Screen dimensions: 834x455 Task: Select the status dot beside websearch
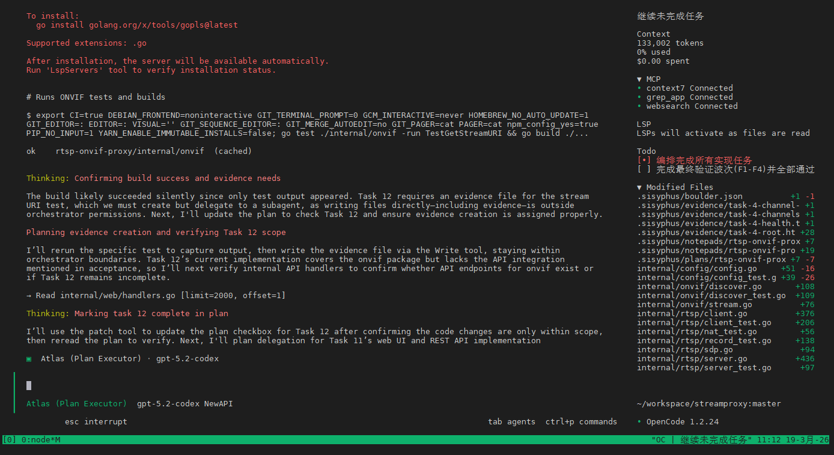click(639, 106)
